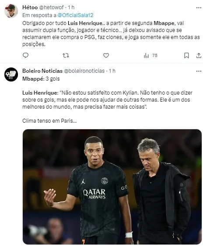This screenshot has height=248, width=203.
Task: Enlarge the Mbappé and coach photo
Action: pyautogui.click(x=112, y=187)
